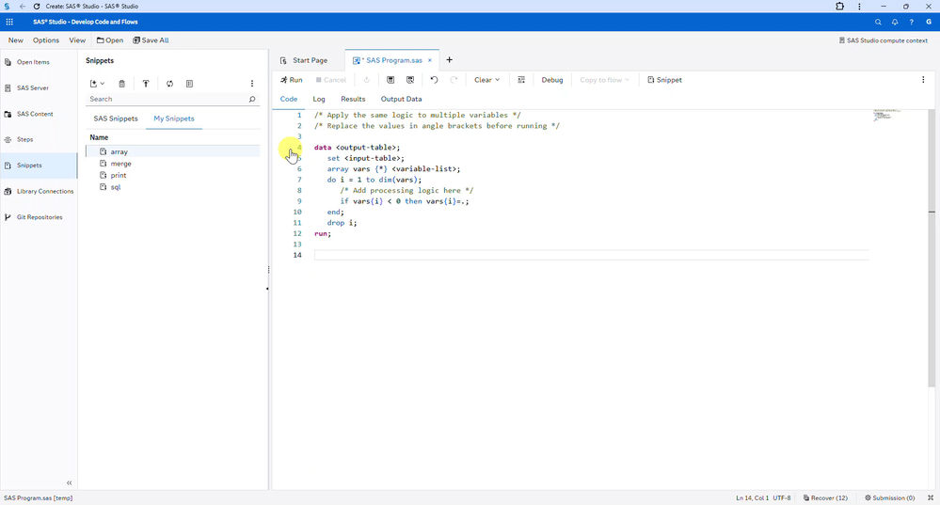This screenshot has height=505, width=940.
Task: Switch to the Code tab
Action: (x=288, y=99)
